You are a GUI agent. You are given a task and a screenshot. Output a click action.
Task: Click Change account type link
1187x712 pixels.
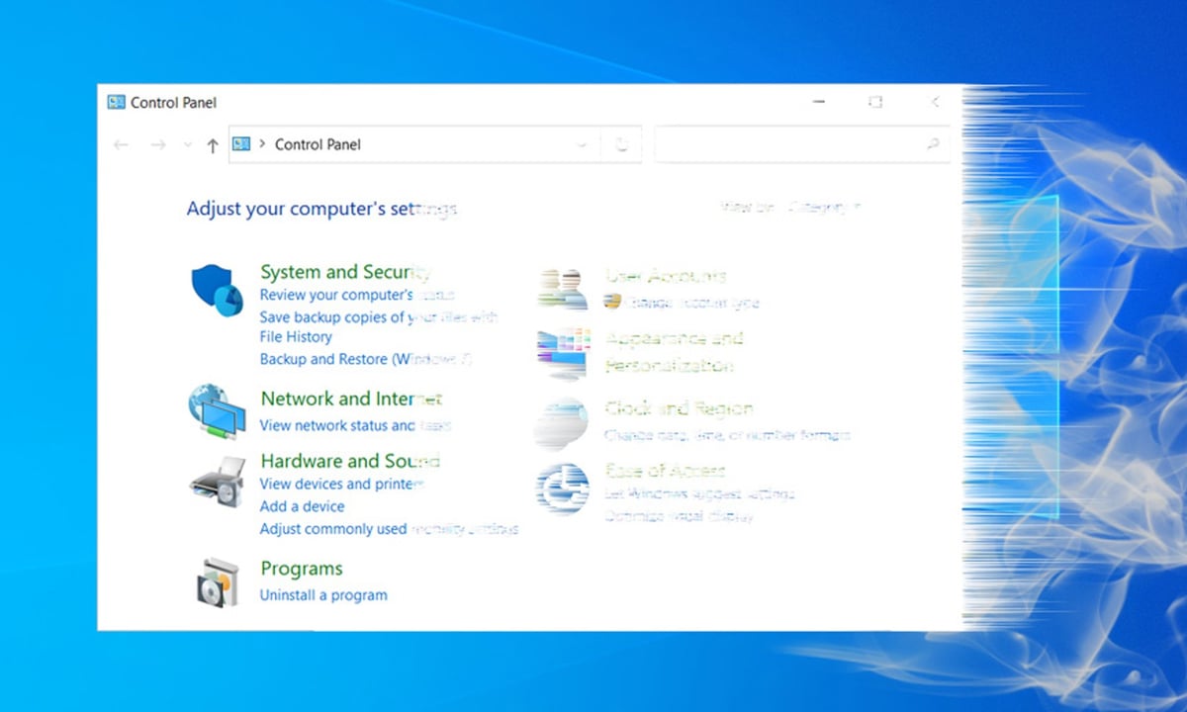pyautogui.click(x=691, y=303)
